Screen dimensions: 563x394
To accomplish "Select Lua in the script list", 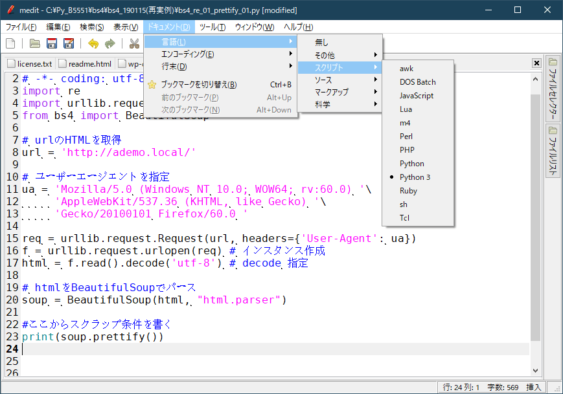I will (x=418, y=109).
